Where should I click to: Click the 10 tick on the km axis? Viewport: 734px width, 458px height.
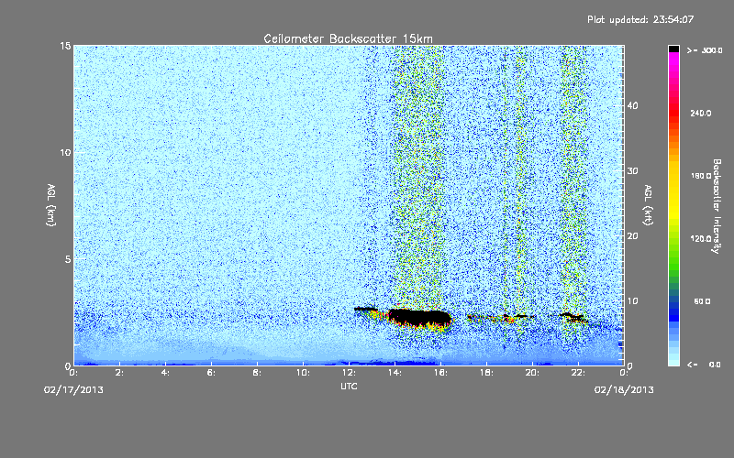(x=65, y=152)
